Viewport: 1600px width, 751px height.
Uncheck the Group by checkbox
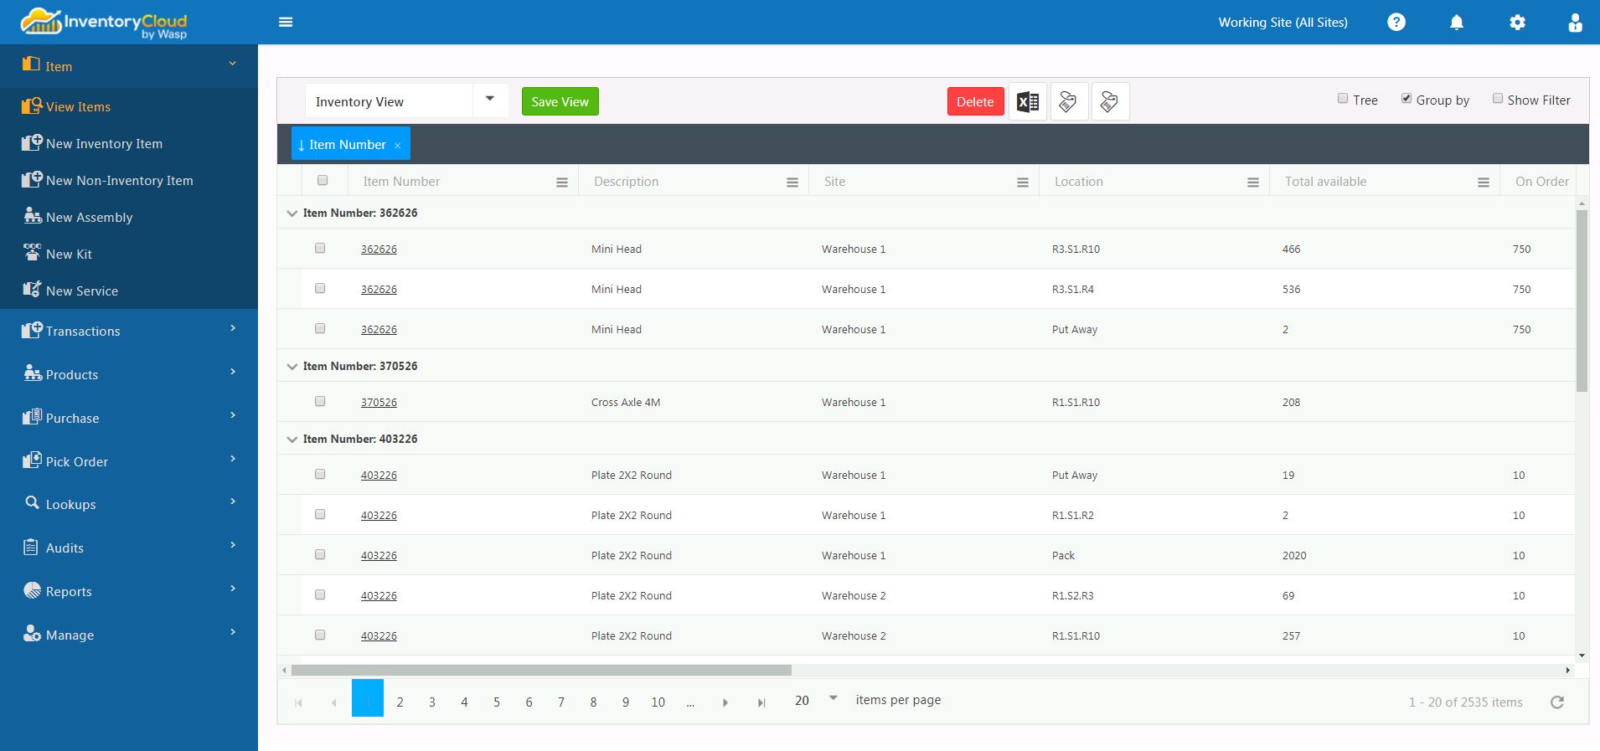pyautogui.click(x=1406, y=99)
